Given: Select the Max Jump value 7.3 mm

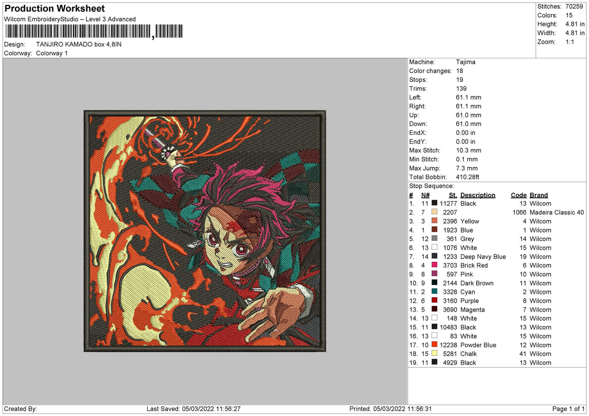Looking at the screenshot, I should [x=466, y=168].
